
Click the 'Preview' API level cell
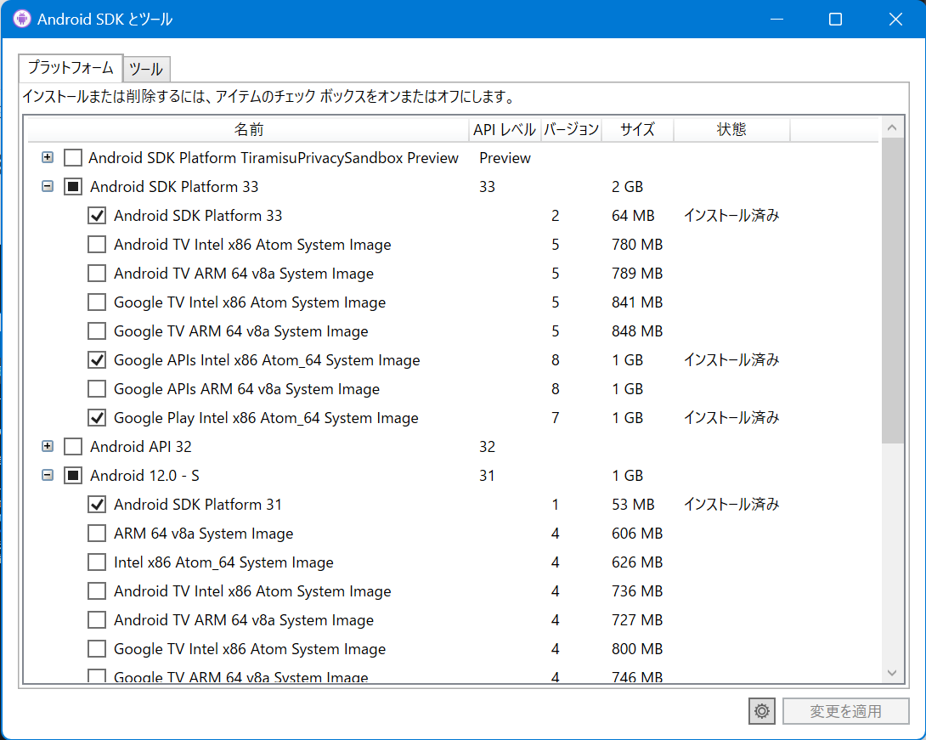click(505, 158)
